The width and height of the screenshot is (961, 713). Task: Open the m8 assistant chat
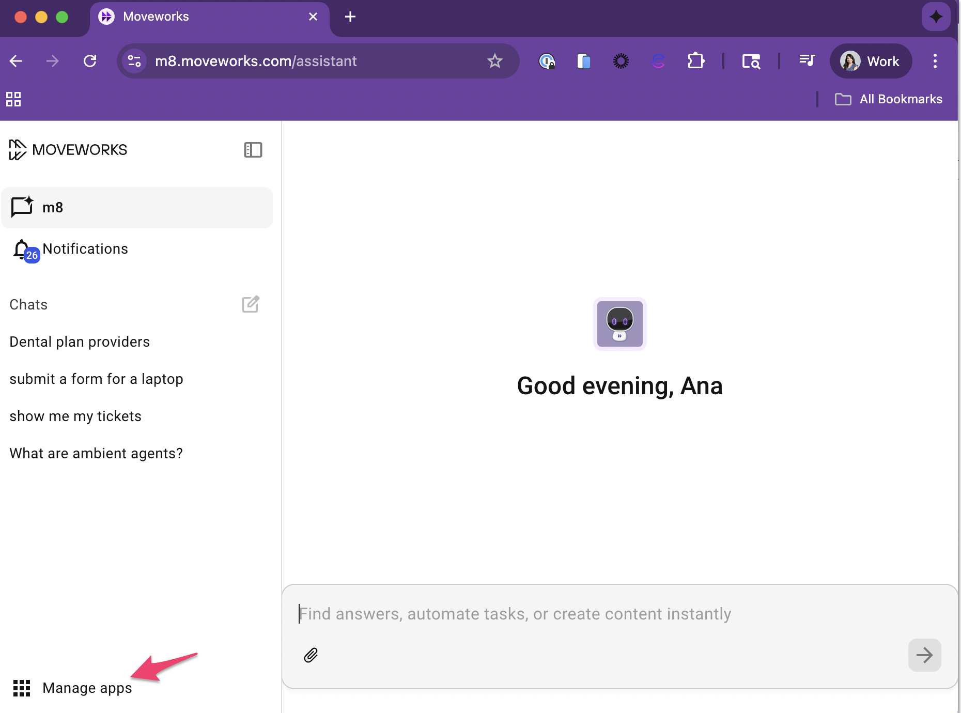(137, 208)
